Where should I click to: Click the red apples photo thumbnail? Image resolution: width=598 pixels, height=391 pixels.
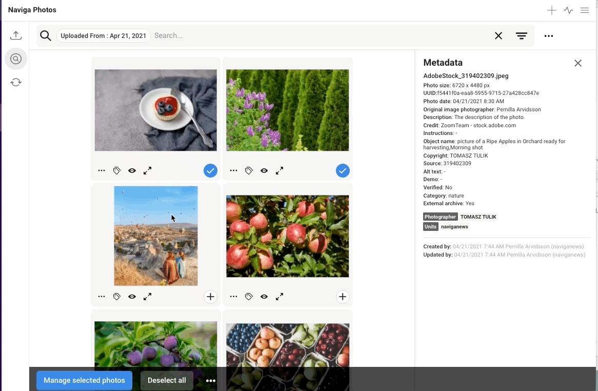point(287,236)
